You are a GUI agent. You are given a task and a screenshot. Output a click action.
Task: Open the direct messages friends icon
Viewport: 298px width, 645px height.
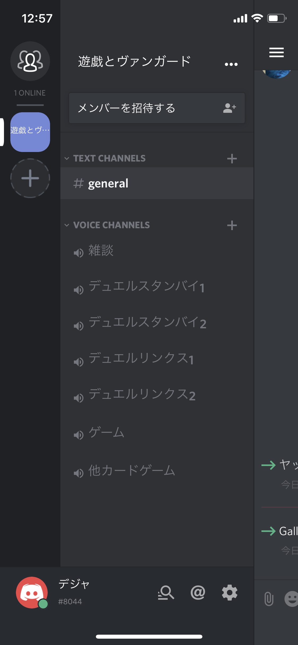click(30, 61)
